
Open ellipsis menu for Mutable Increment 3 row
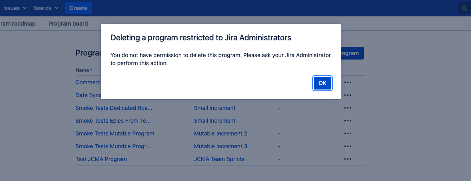pos(347,146)
